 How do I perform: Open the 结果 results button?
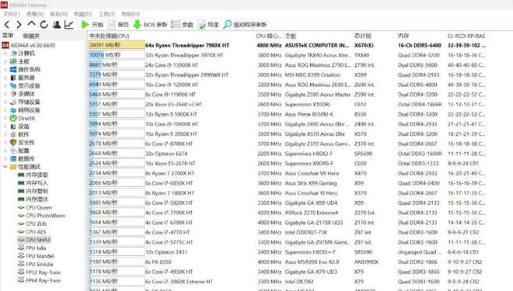point(208,25)
